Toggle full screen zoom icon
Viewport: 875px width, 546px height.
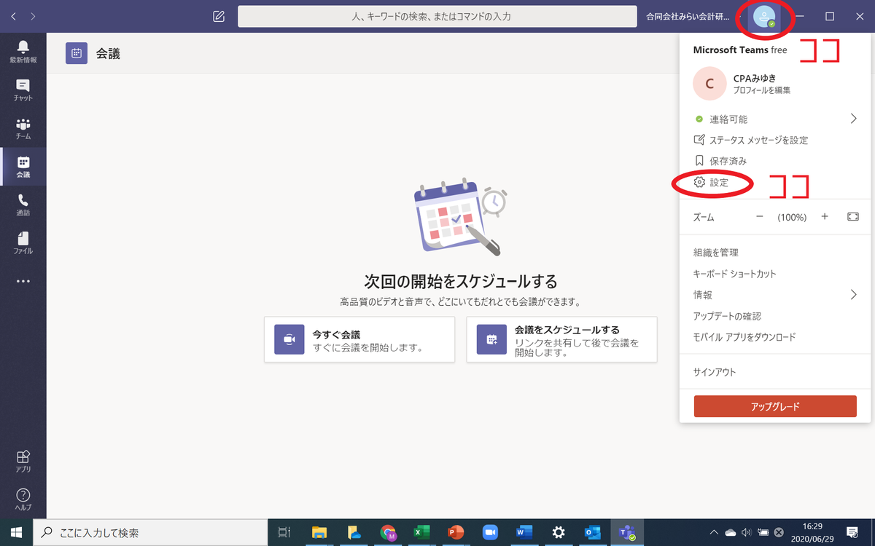[x=853, y=217]
